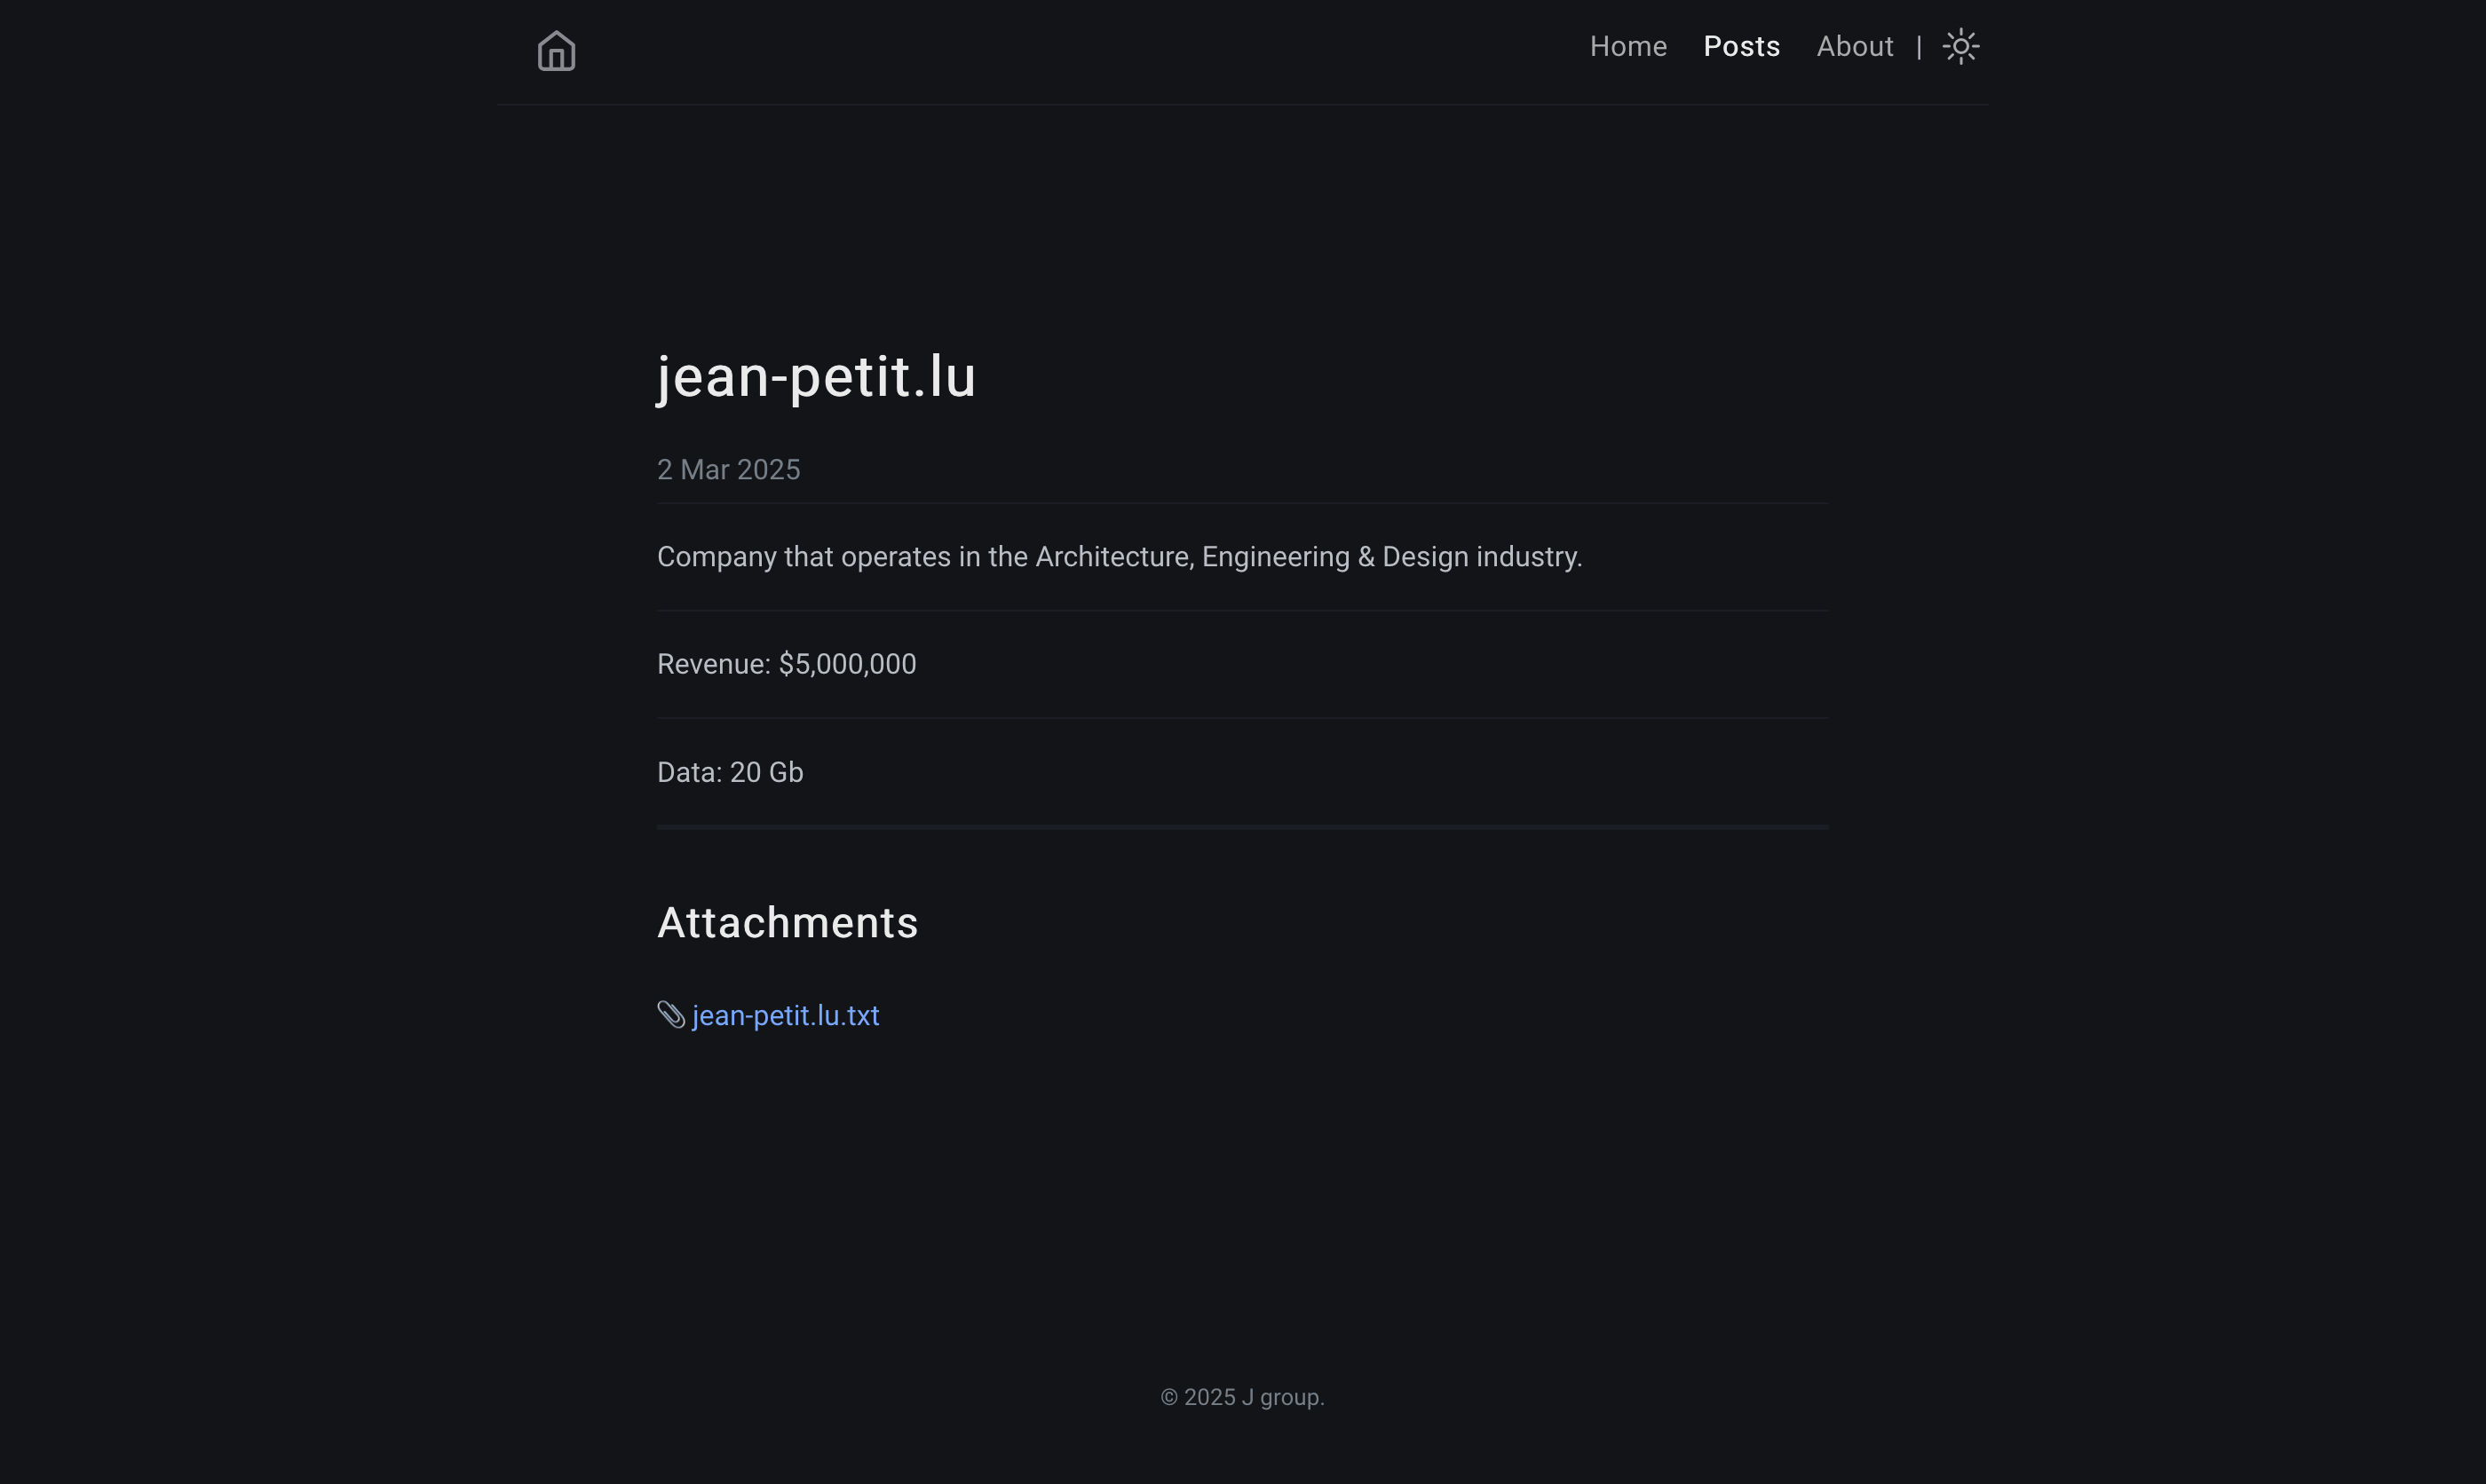Download the jean-petit.lu.txt attachment

pyautogui.click(x=785, y=1016)
